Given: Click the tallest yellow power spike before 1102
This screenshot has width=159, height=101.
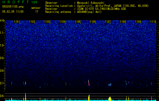Looking at the screenshot, I should tap(26, 97).
